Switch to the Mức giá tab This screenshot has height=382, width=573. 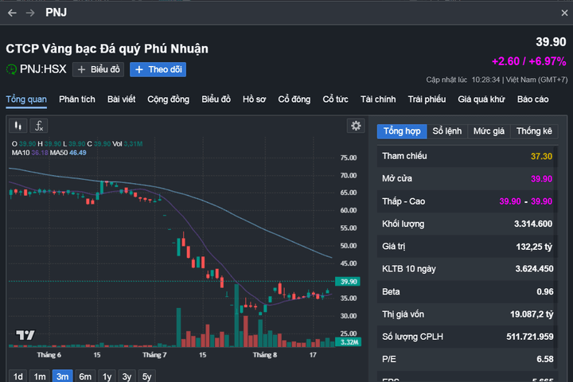pos(489,131)
